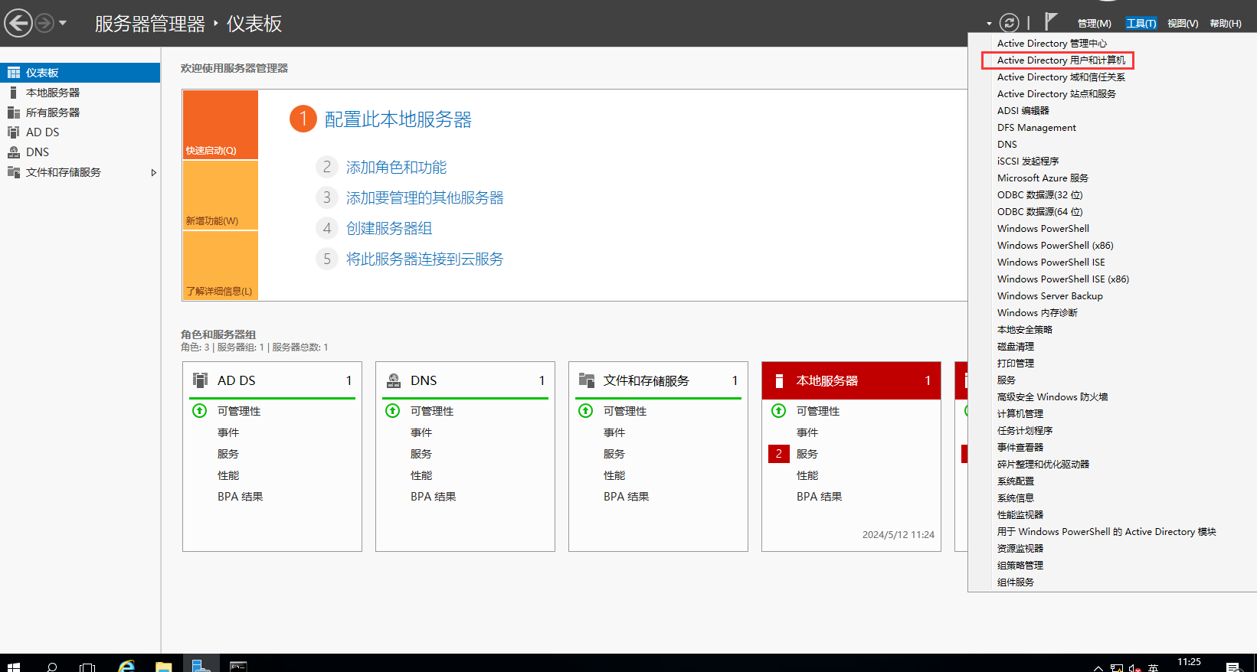Click the Task View taskbar icon
1257x672 pixels.
tap(87, 666)
